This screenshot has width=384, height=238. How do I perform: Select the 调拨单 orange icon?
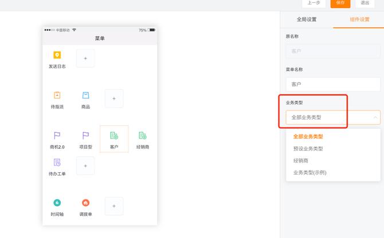coord(85,203)
